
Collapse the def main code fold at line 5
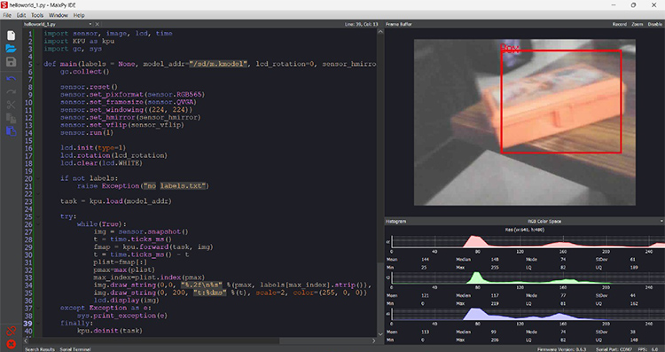(39, 64)
